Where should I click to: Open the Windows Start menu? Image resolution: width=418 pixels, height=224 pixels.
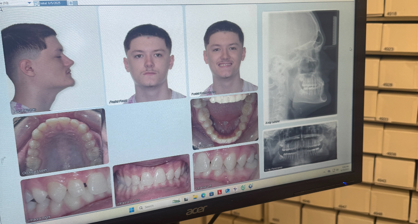tap(132, 210)
